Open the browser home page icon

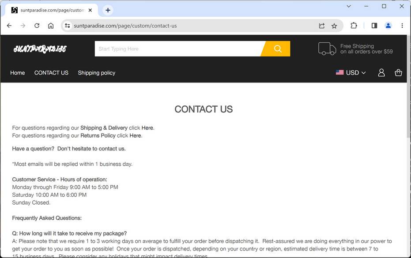coord(51,26)
